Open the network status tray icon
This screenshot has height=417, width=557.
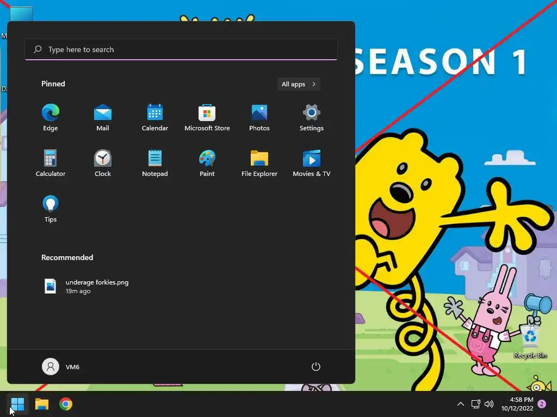pyautogui.click(x=475, y=404)
